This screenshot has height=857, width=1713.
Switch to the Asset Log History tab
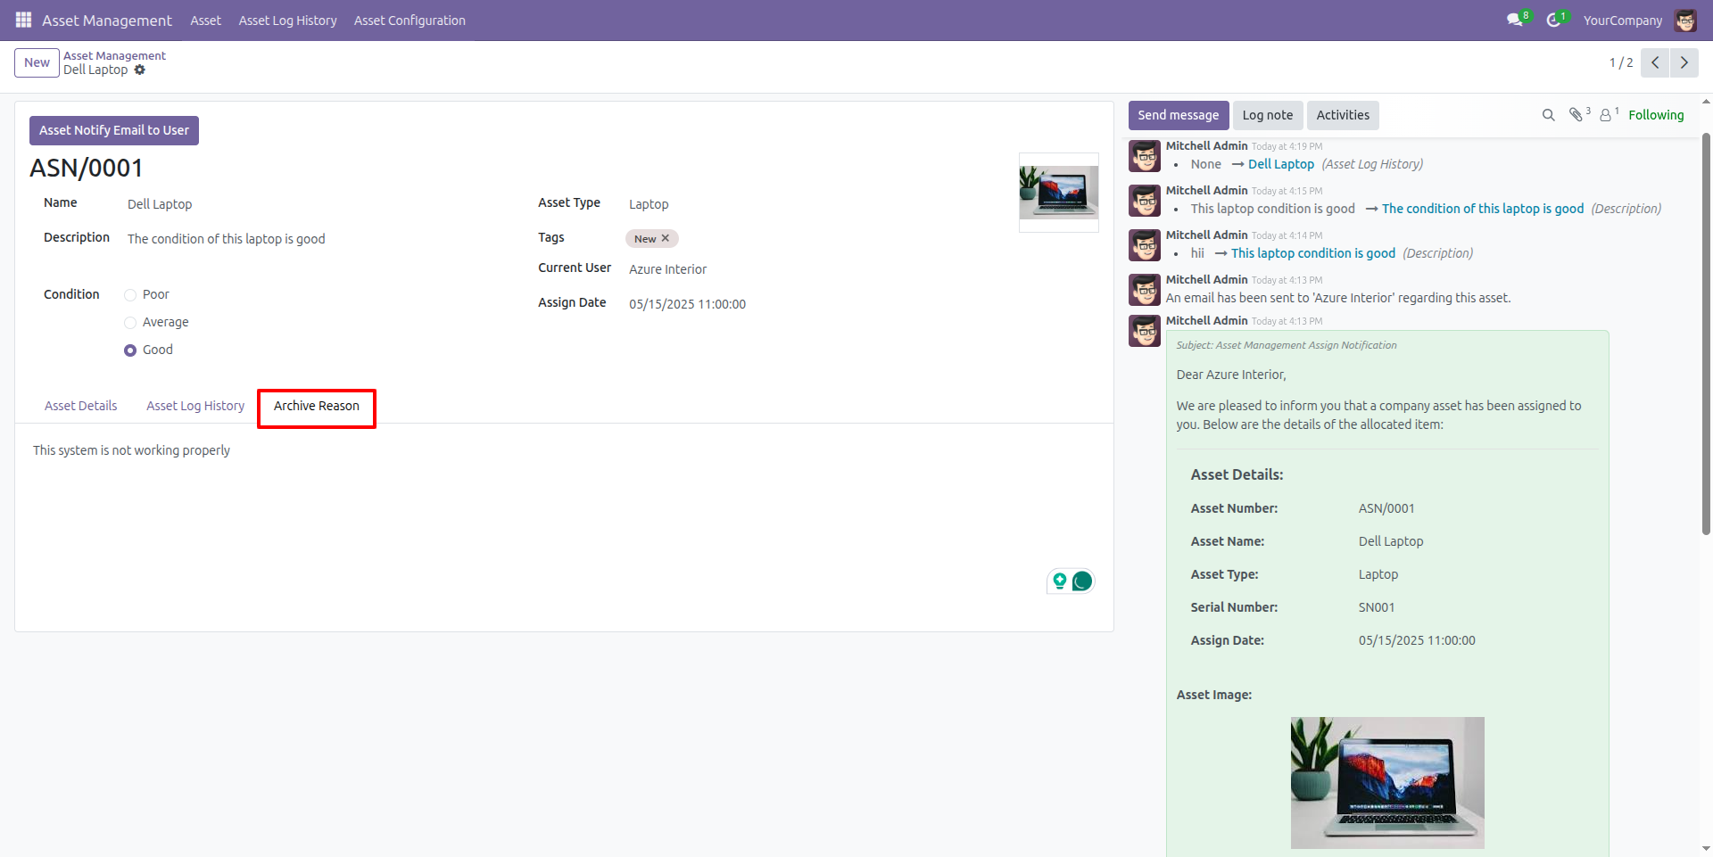tap(195, 406)
